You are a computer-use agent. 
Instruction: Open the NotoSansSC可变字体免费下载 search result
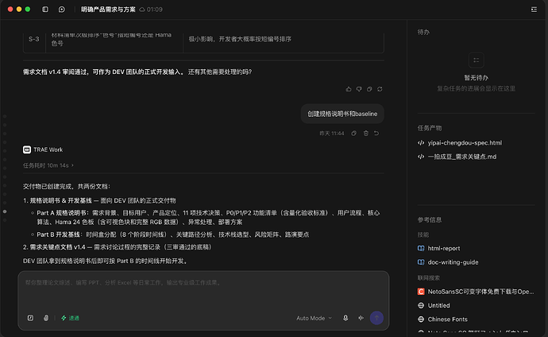click(x=480, y=292)
